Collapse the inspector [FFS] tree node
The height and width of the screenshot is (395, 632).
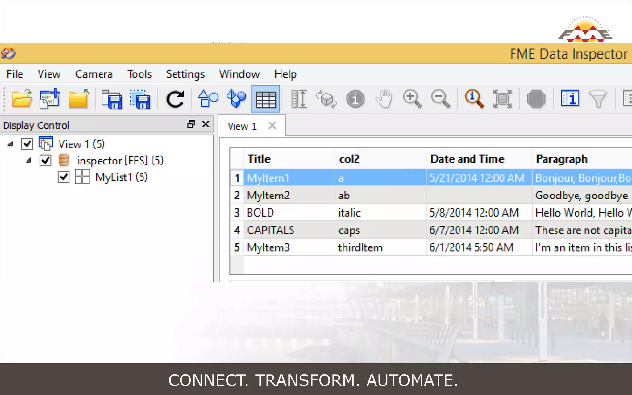(29, 160)
